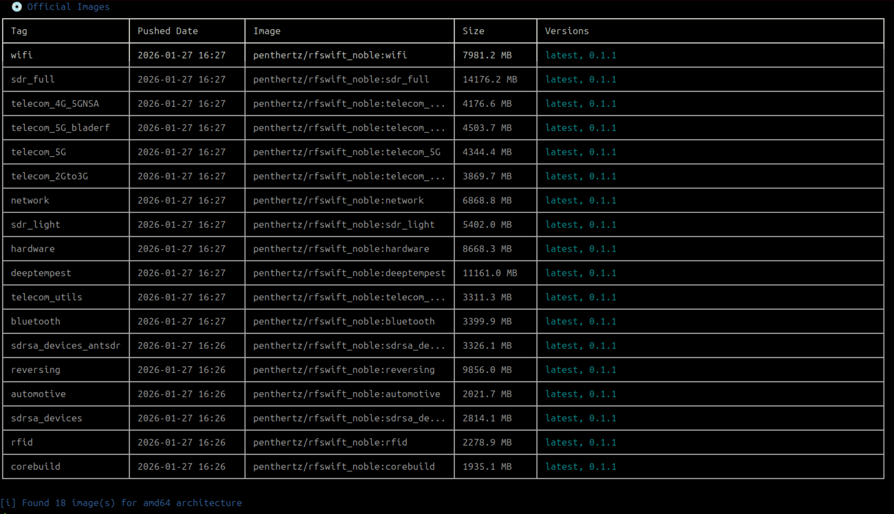
Task: Select the sdrsa_devices_antsdr tag
Action: [66, 346]
